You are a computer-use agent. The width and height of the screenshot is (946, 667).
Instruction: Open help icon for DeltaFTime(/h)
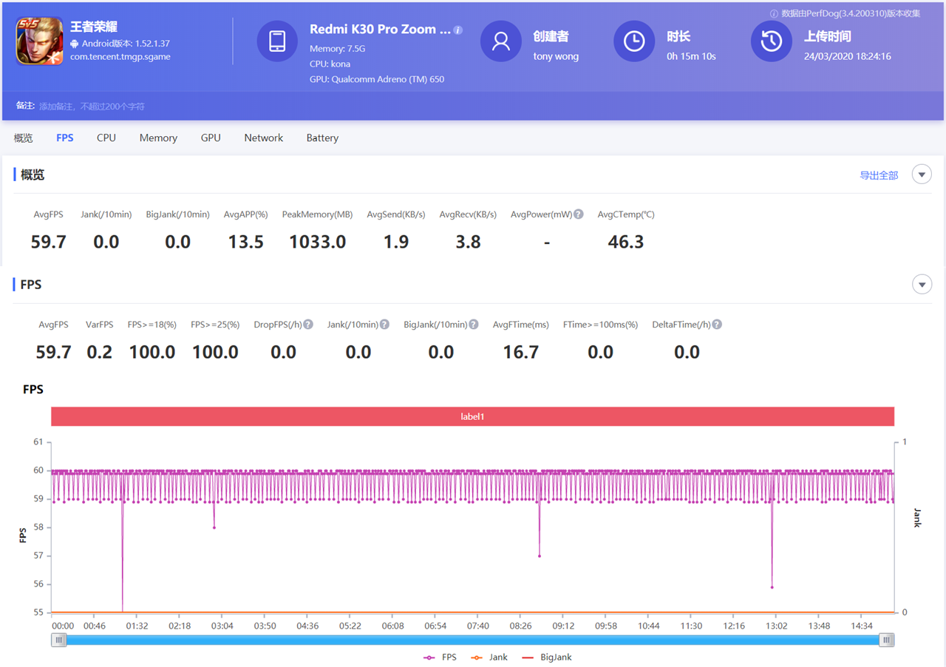(717, 325)
